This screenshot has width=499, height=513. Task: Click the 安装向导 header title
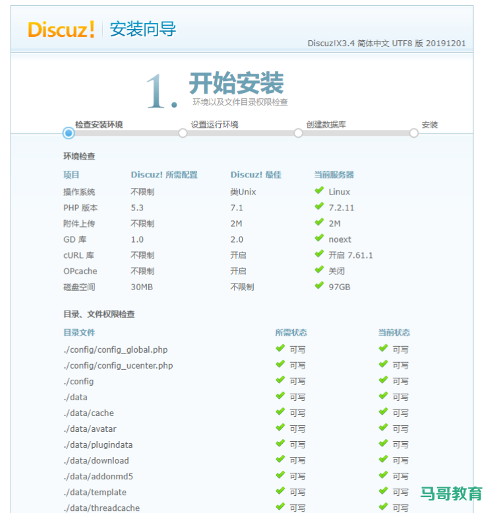[x=143, y=29]
